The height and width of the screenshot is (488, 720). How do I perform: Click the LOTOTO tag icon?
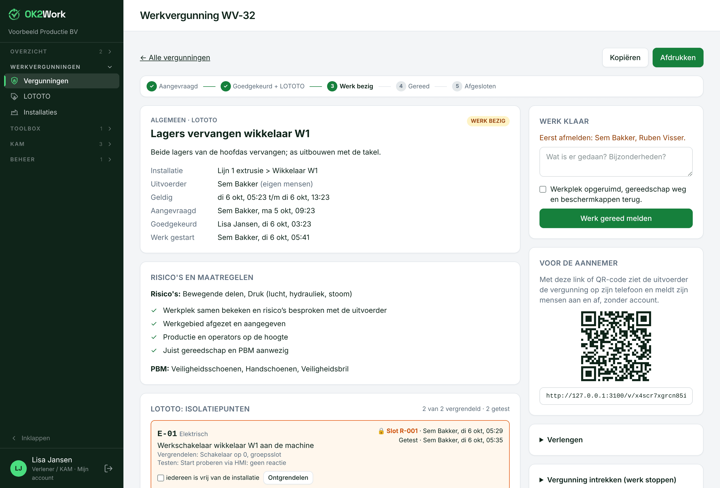coord(14,96)
